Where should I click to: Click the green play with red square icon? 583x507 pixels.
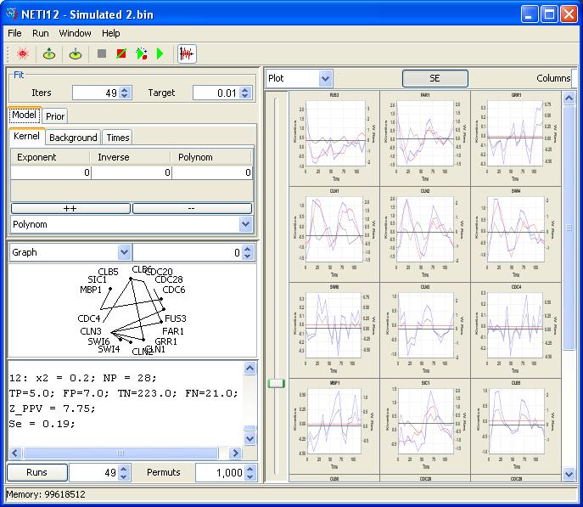pyautogui.click(x=142, y=54)
